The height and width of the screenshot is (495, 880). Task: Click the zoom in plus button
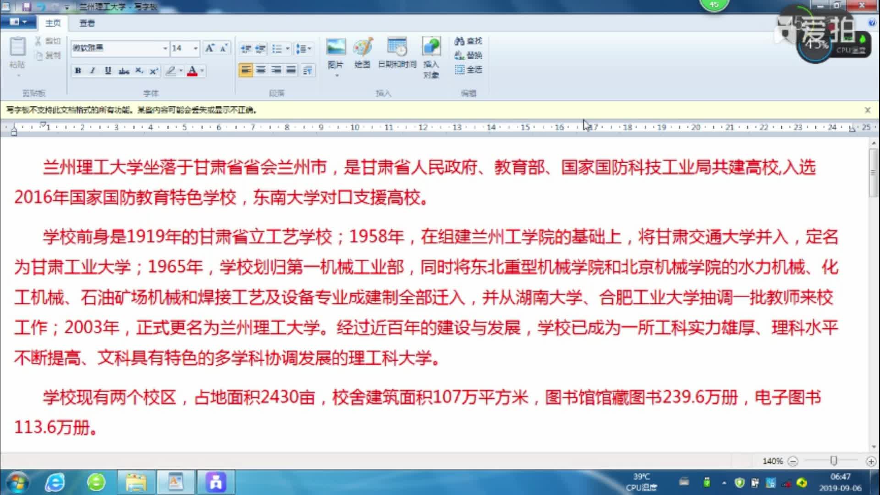pos(871,461)
